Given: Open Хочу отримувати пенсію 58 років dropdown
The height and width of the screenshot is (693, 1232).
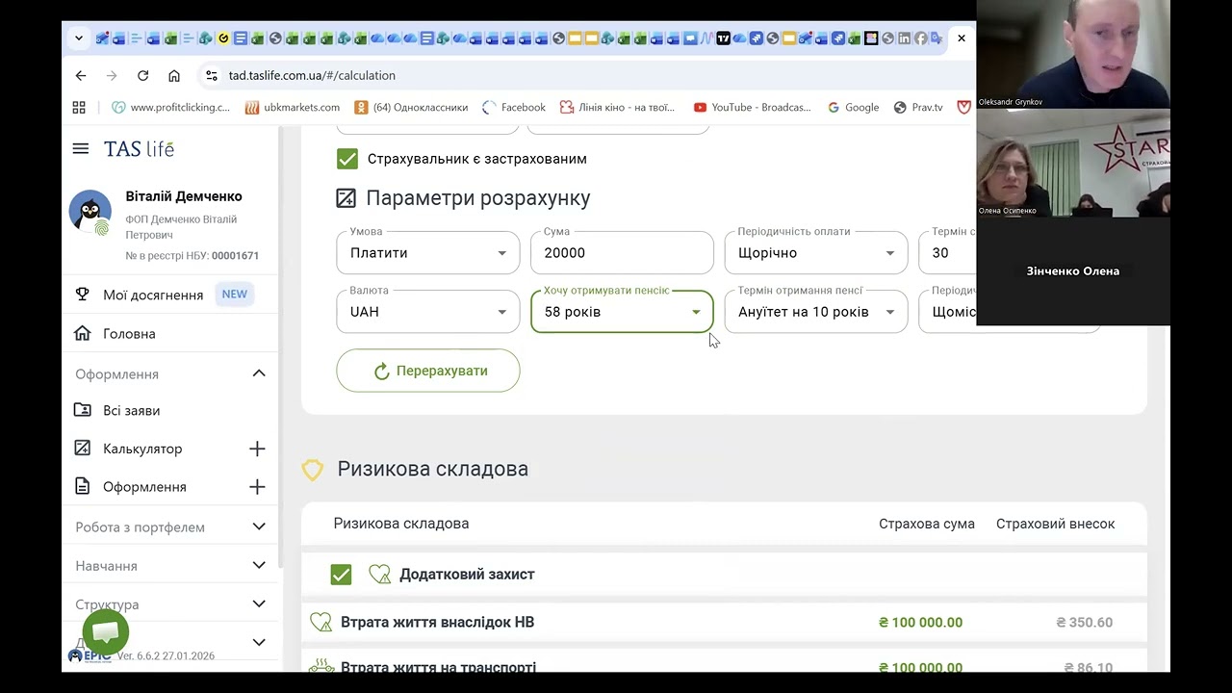Looking at the screenshot, I should (x=622, y=311).
